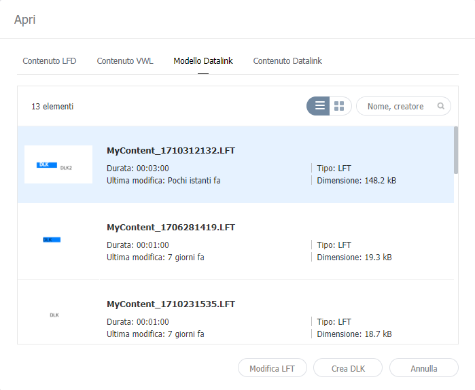The width and height of the screenshot is (475, 390).
Task: Select thumbnail of MyContent_1710312132.LFT
Action: (58, 164)
